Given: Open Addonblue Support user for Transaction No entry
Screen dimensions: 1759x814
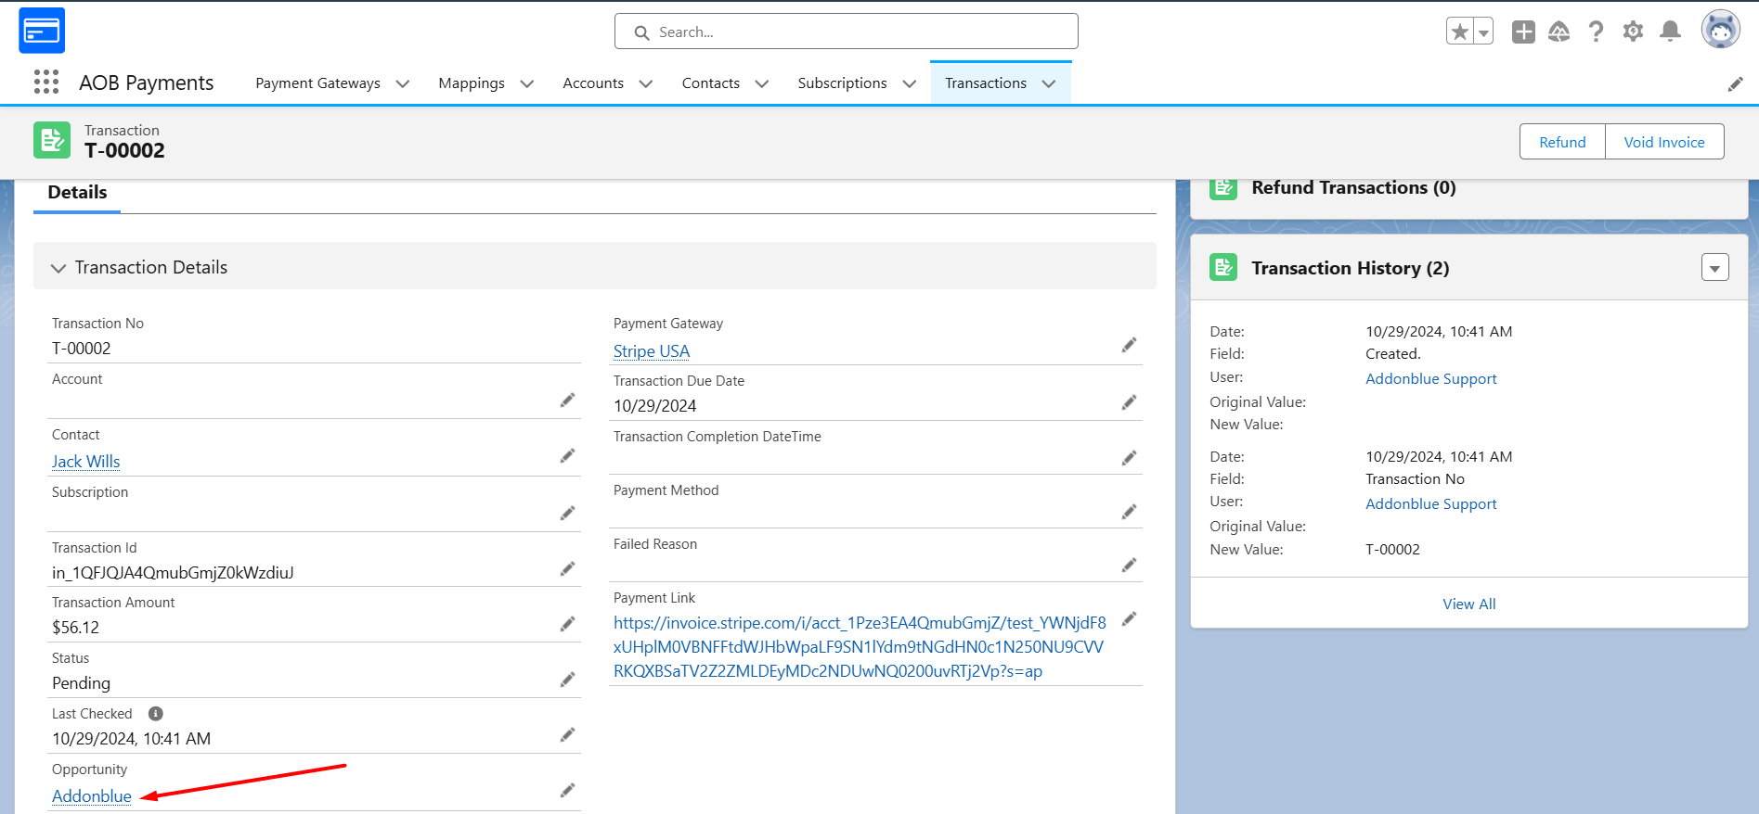Looking at the screenshot, I should pyautogui.click(x=1431, y=503).
